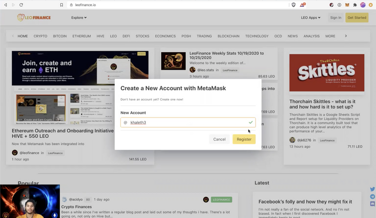Image resolution: width=376 pixels, height=218 pixels.
Task: Expand the LEO Apps dropdown
Action: (x=310, y=18)
